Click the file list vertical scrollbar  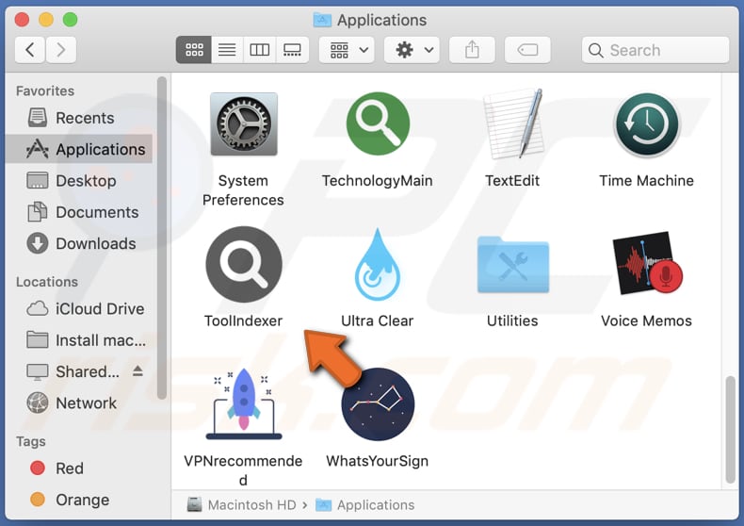coord(731,429)
